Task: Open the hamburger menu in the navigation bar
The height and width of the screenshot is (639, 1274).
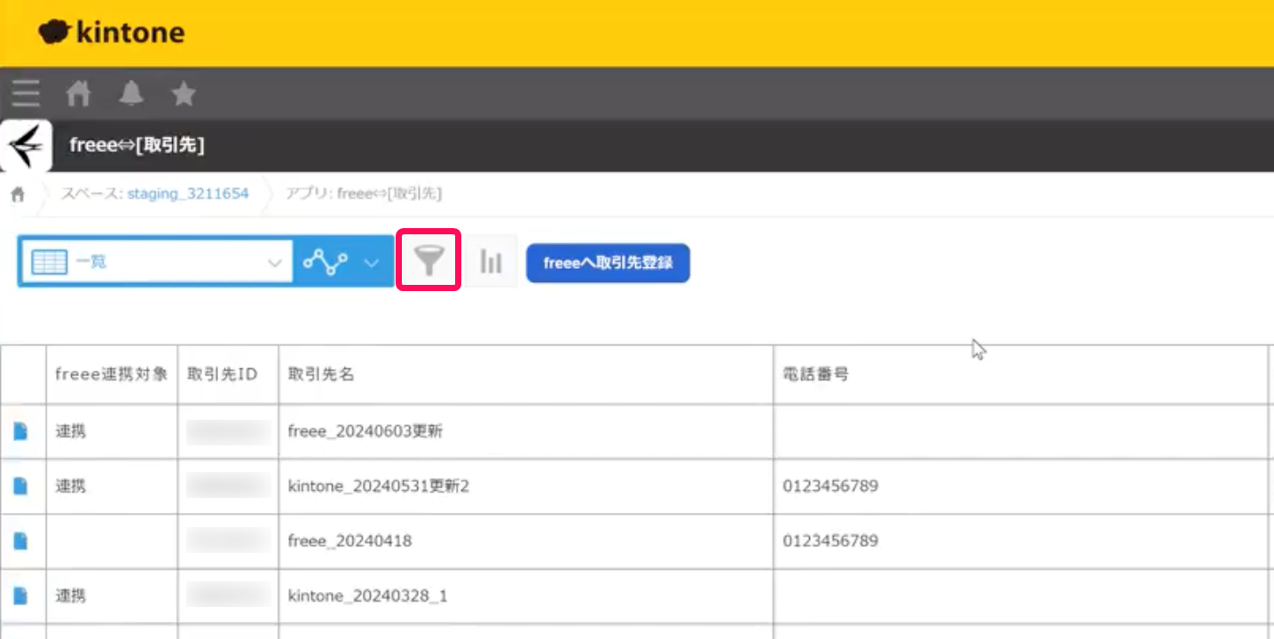Action: coord(26,93)
